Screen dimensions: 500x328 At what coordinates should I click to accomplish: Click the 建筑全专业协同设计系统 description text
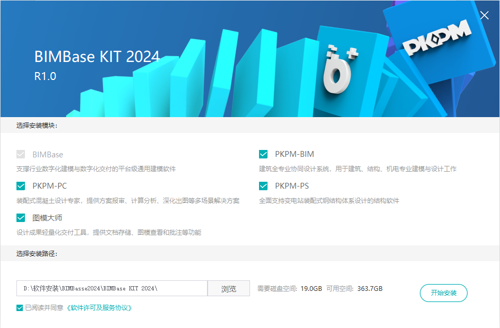357,169
